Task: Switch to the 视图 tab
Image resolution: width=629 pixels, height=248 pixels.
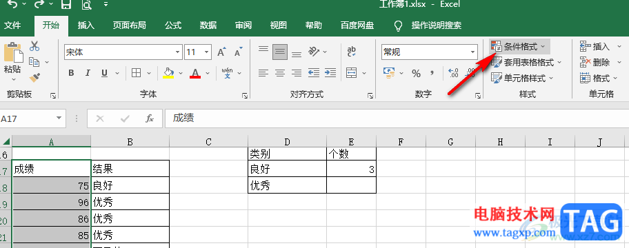Action: (279, 25)
